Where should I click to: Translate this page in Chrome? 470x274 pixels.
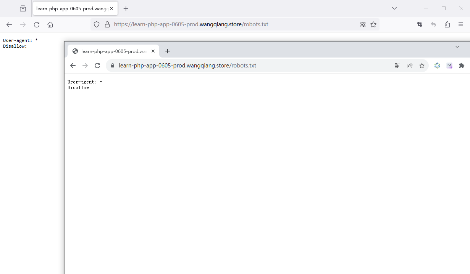coord(397,66)
